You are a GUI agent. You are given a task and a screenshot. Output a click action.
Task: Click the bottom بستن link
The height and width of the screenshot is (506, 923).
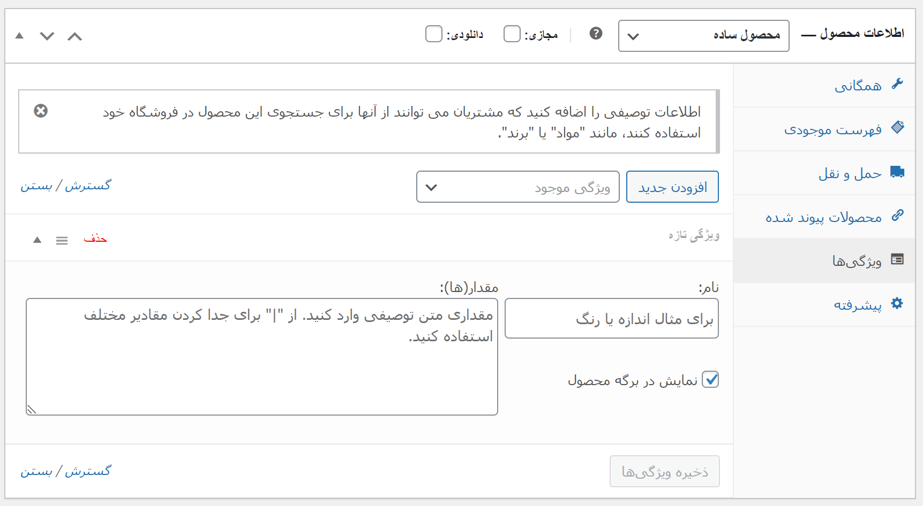tap(36, 471)
